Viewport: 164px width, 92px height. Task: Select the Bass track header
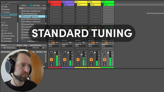coord(68,2)
